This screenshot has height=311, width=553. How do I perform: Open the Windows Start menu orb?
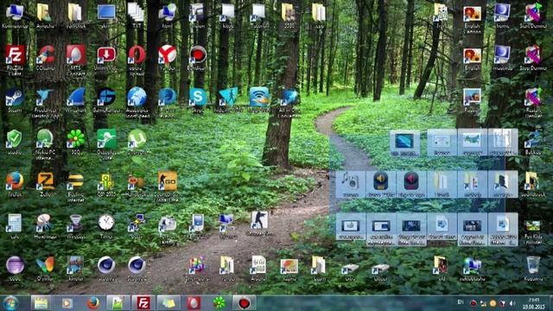pos(10,303)
